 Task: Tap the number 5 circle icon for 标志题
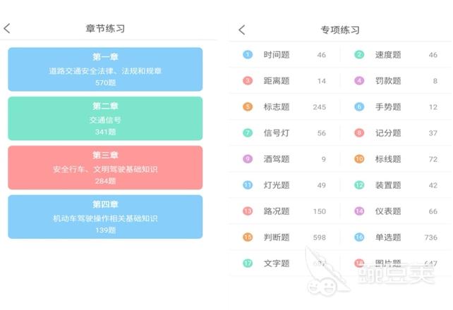[x=248, y=106]
